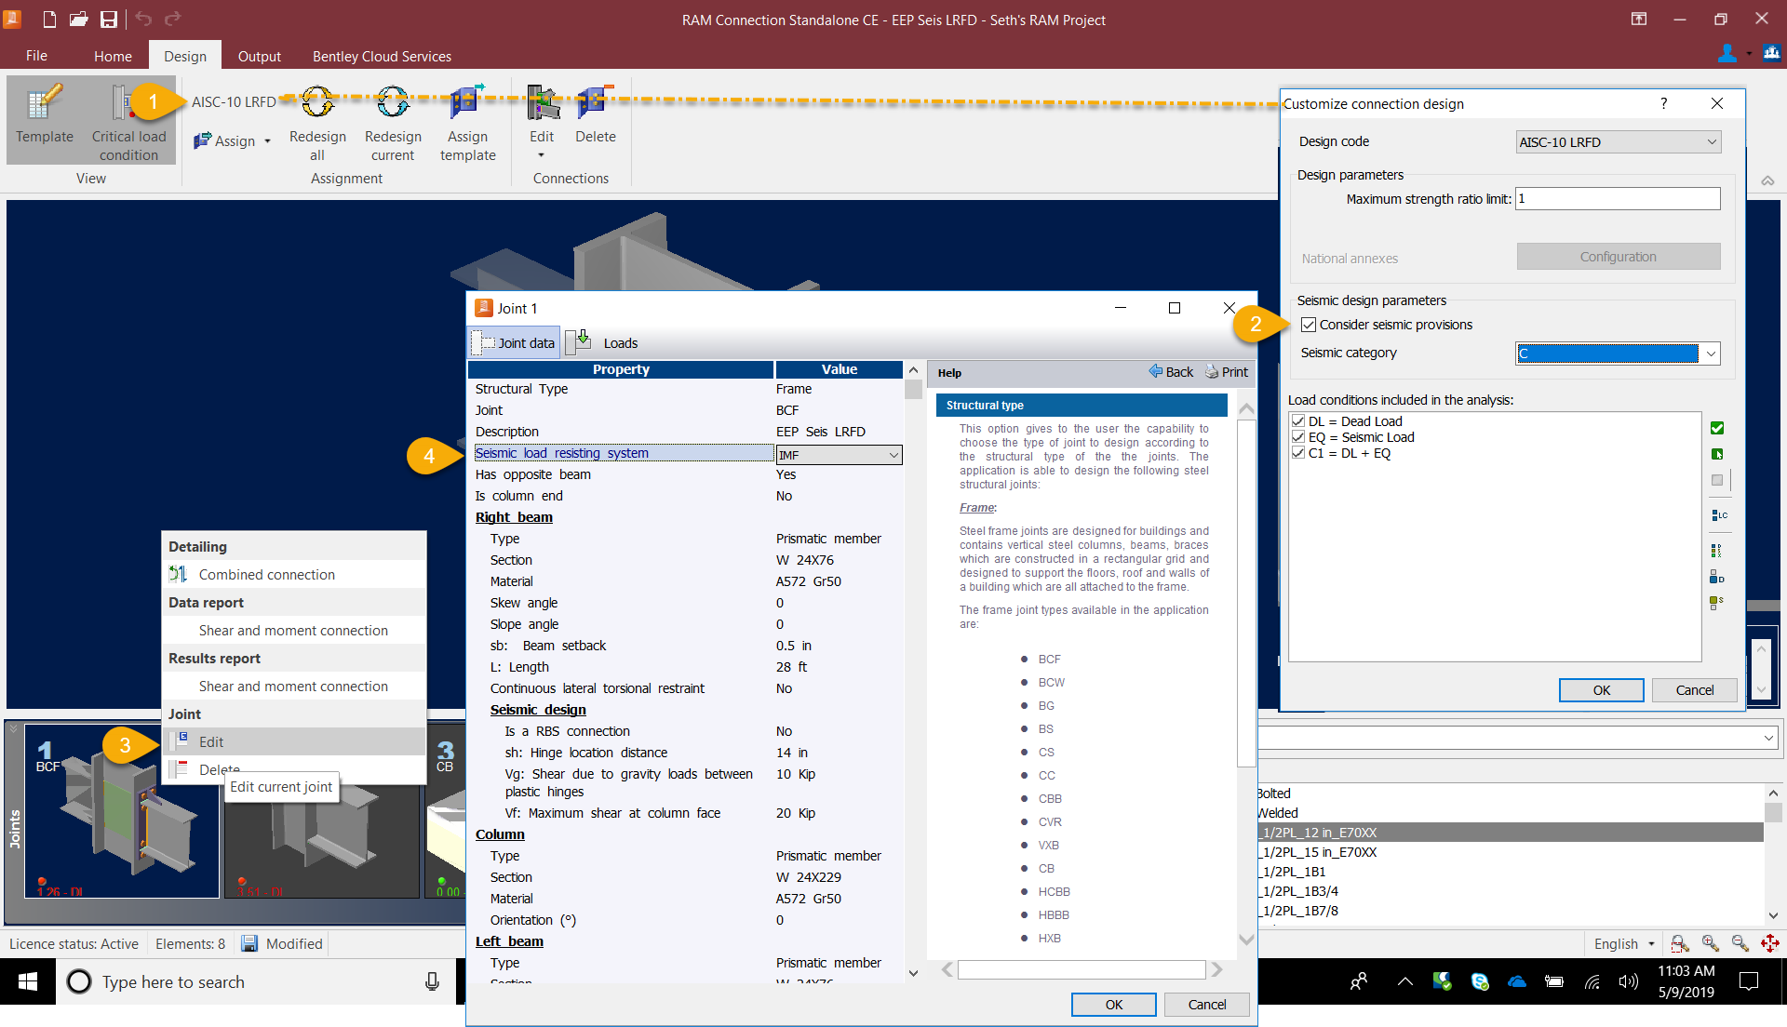The image size is (1787, 1027).
Task: Open Windows action center notifications
Action: point(1748,981)
